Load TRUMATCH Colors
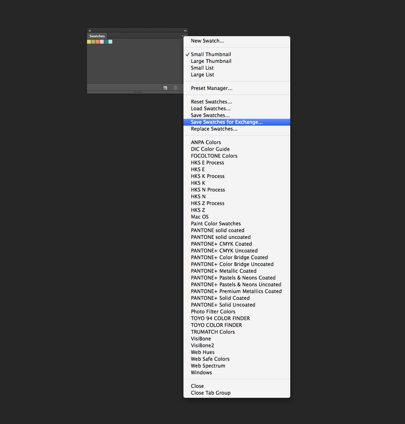Image resolution: width=405 pixels, height=424 pixels. click(x=237, y=331)
